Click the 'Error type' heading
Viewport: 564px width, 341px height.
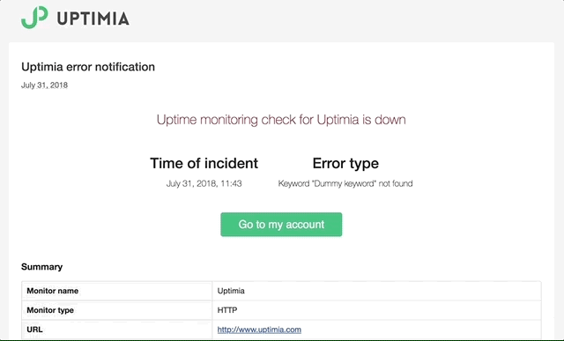pos(345,163)
